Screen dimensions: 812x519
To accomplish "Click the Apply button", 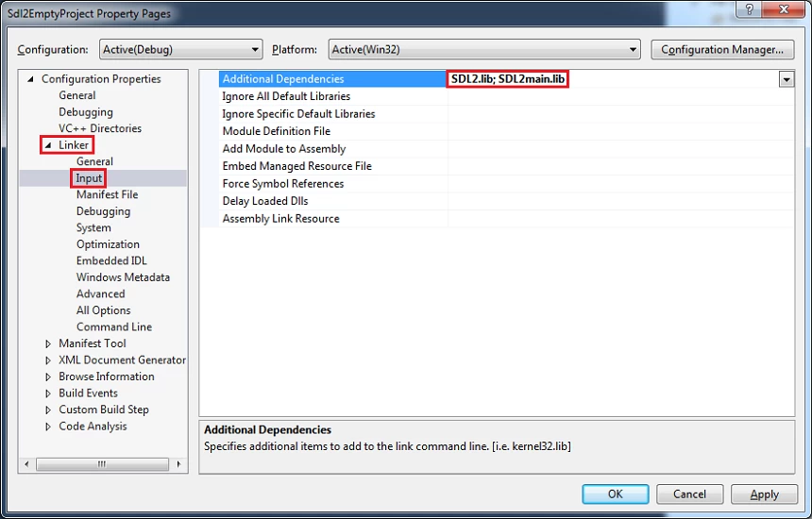I will coord(764,494).
